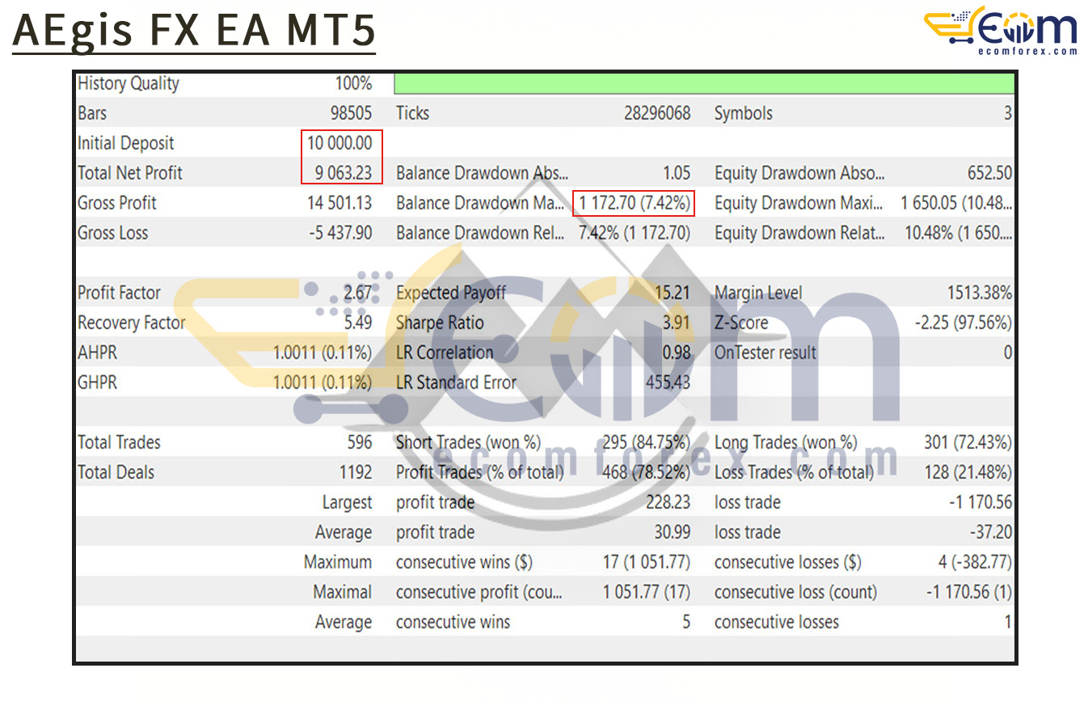Click the Gross Loss value -5 437.90
Viewport: 1088px width, 702px height.
click(x=339, y=233)
